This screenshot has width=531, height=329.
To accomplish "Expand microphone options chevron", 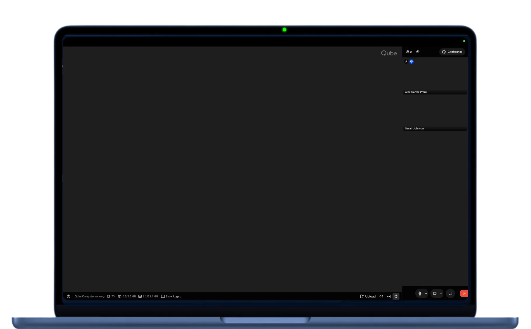I will [426, 293].
